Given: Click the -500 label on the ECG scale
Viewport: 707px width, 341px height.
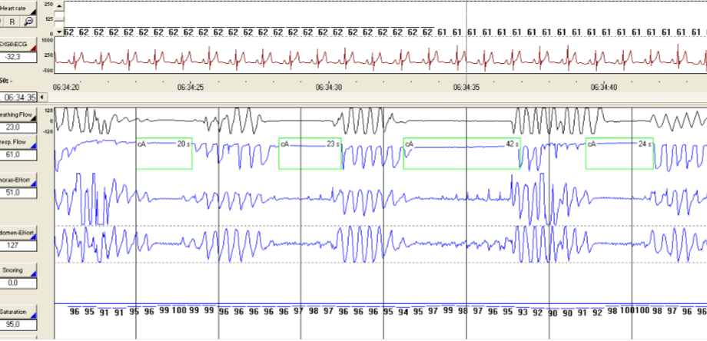Looking at the screenshot, I should (x=48, y=70).
